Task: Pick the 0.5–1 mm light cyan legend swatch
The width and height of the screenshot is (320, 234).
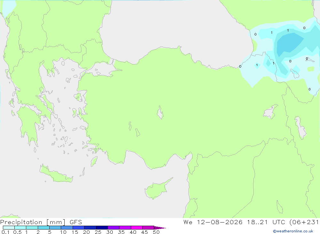Action: (20, 228)
